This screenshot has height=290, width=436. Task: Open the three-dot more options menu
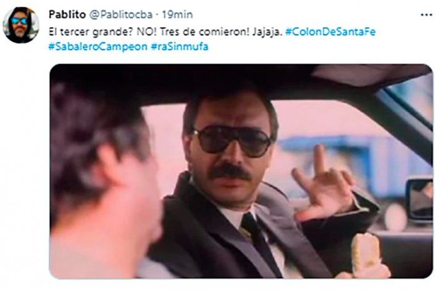click(x=426, y=15)
